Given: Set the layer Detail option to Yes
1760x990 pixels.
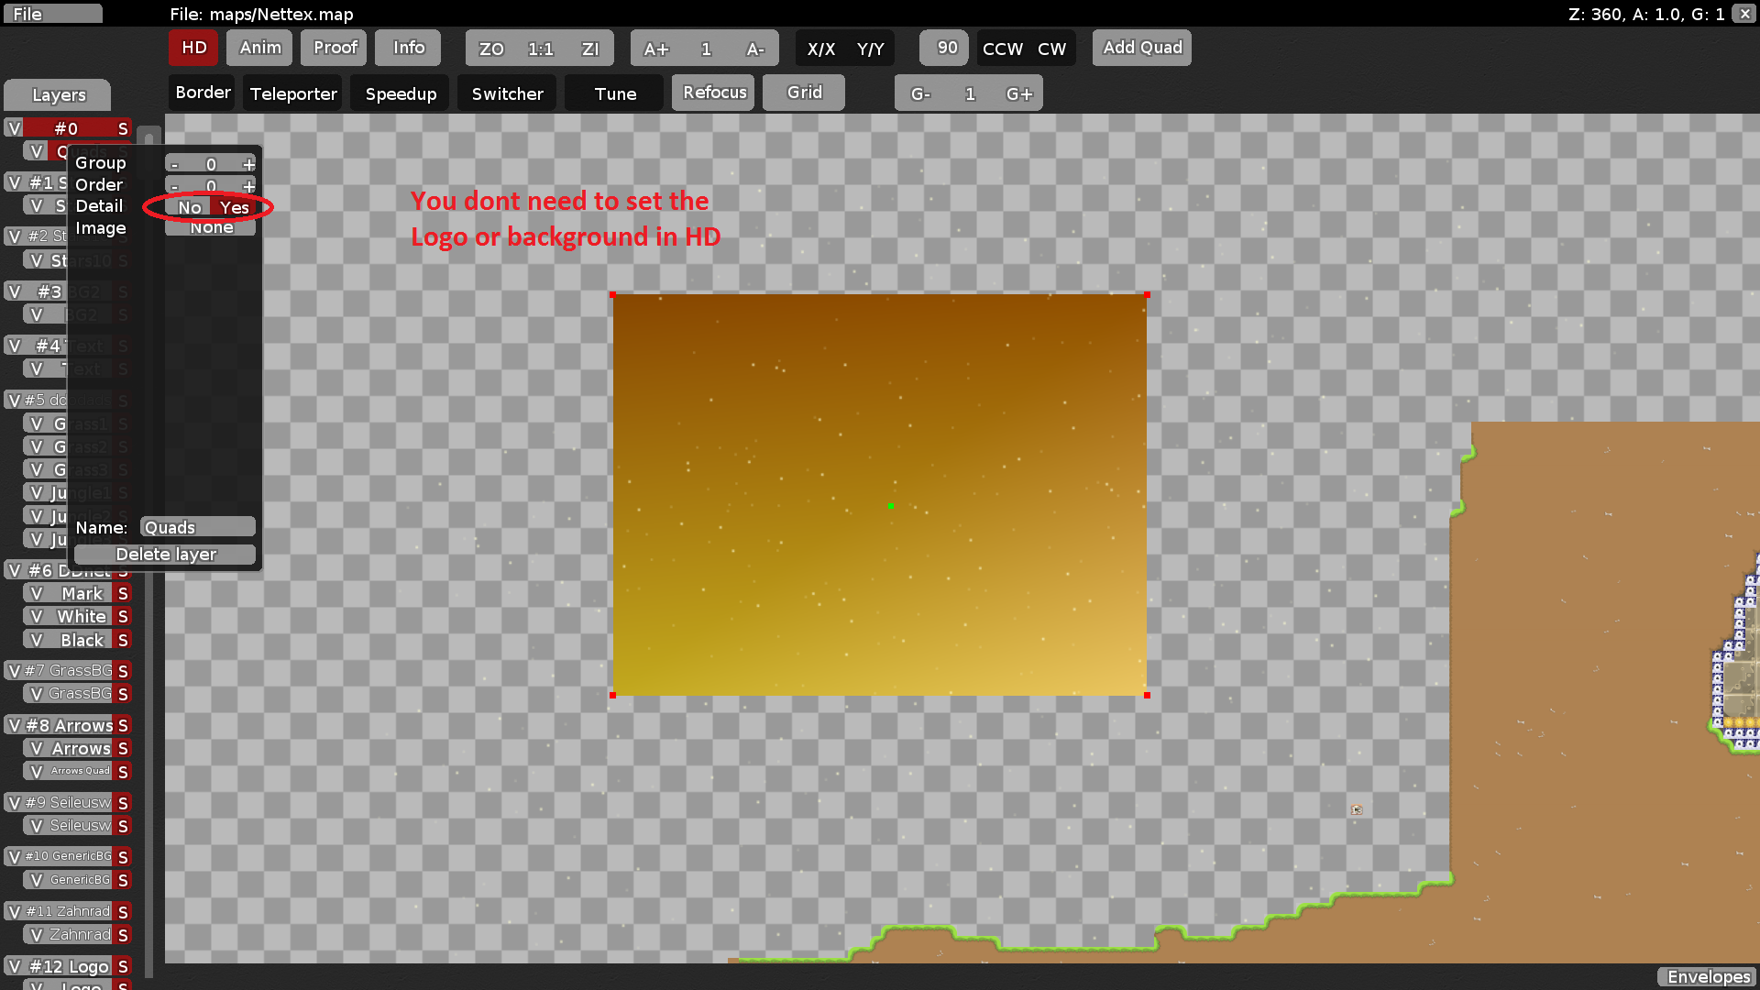Looking at the screenshot, I should [x=234, y=207].
